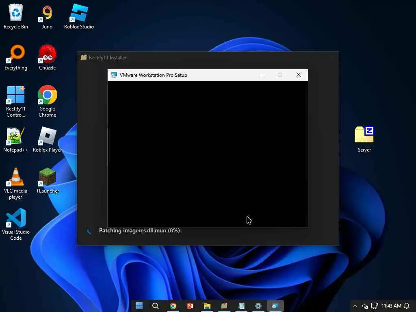Switch to PowerPoint in the taskbar
Screen dimensions: 416x312
pos(190,306)
